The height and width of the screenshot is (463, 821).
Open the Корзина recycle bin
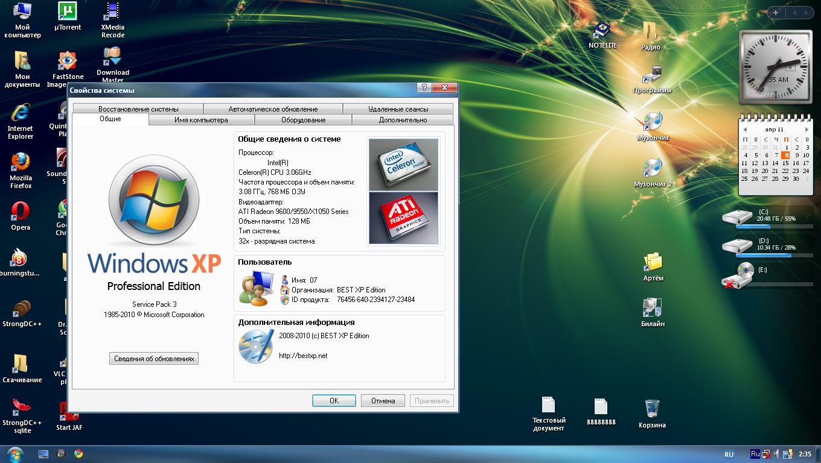(x=652, y=414)
